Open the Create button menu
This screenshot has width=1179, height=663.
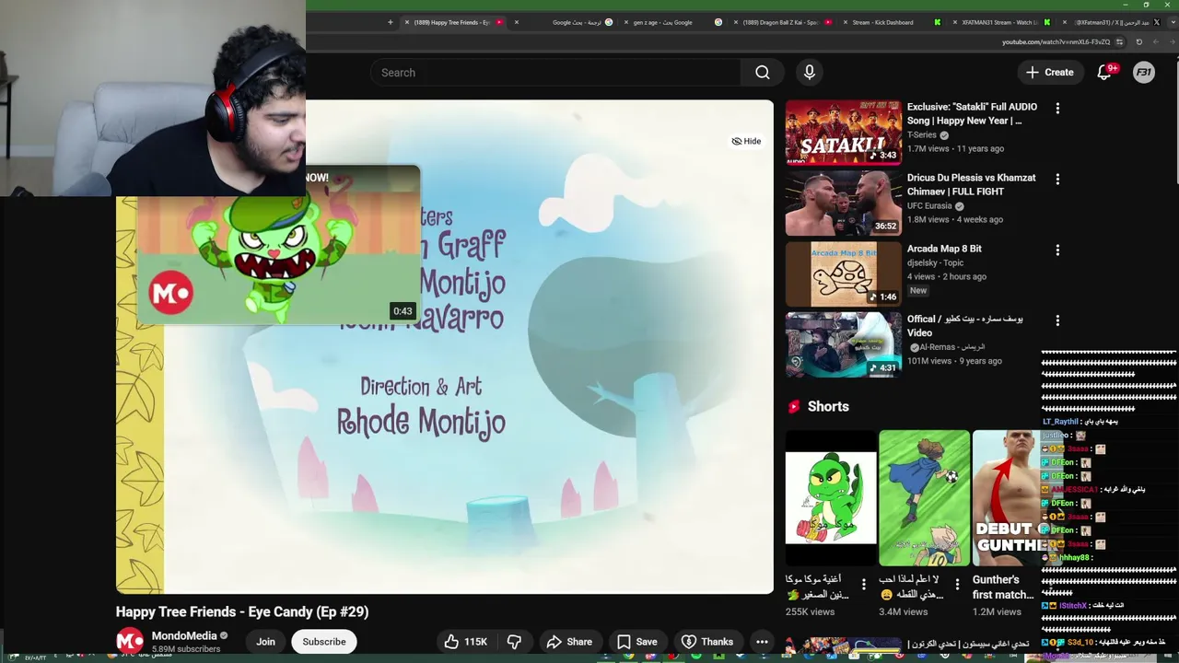coord(1049,72)
